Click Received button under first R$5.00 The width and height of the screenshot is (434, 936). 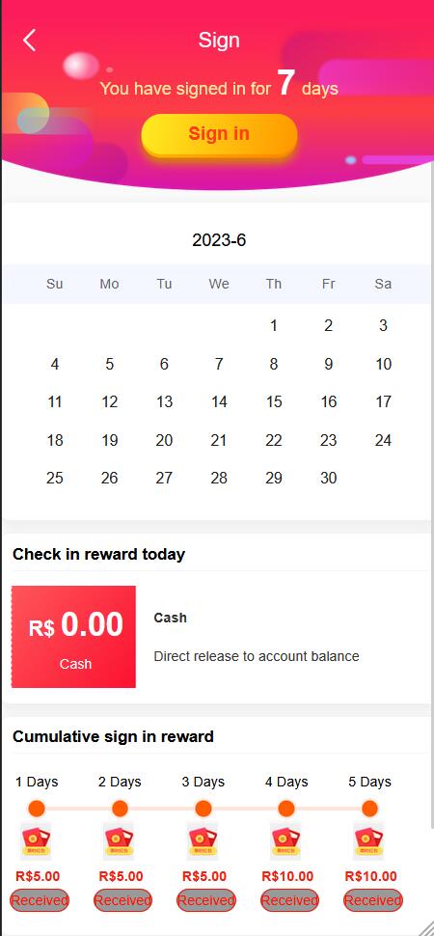pos(40,900)
